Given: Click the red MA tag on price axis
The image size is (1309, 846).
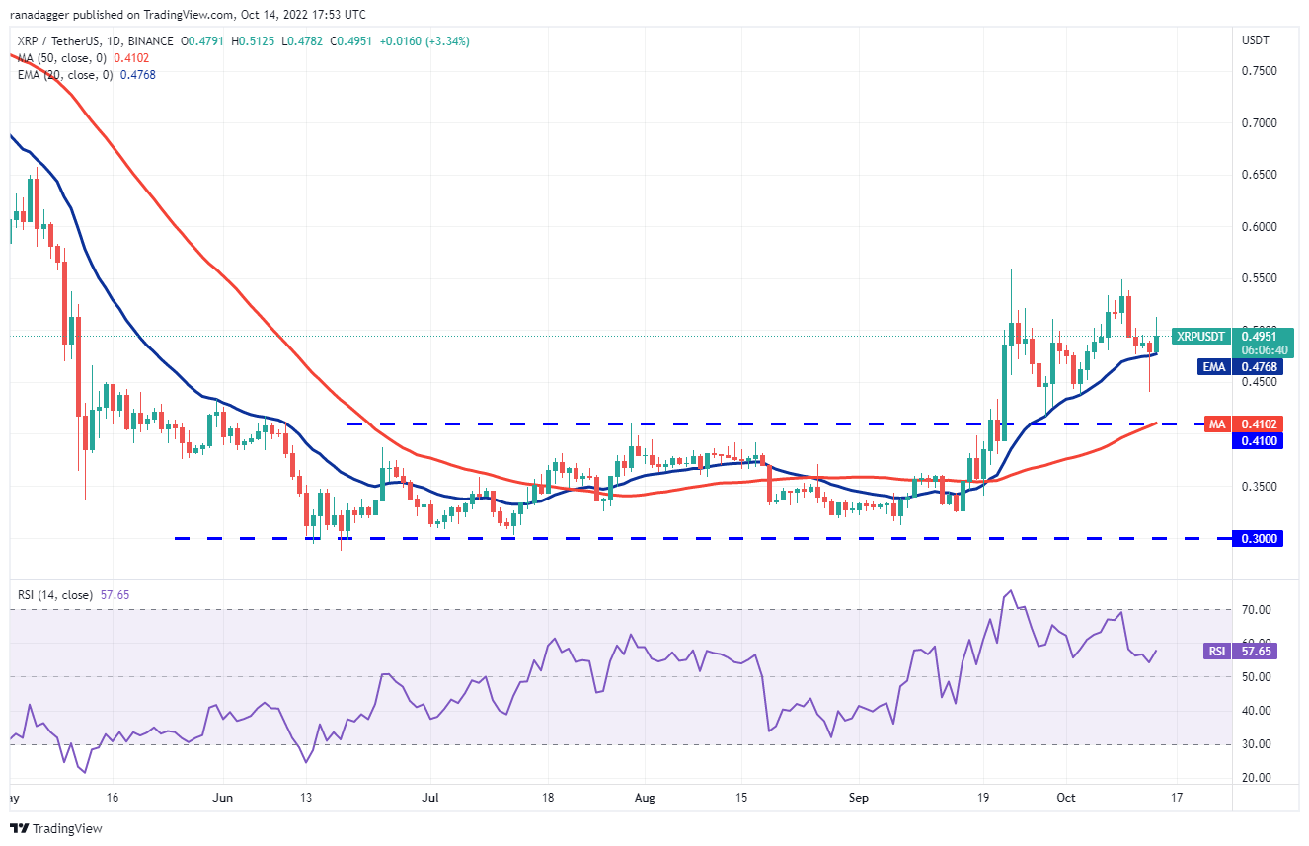Looking at the screenshot, I should pyautogui.click(x=1216, y=424).
